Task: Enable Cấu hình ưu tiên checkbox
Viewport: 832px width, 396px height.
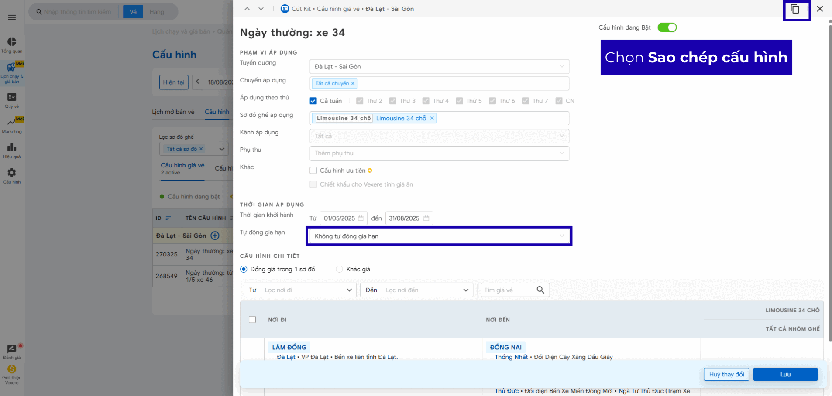Action: point(313,171)
